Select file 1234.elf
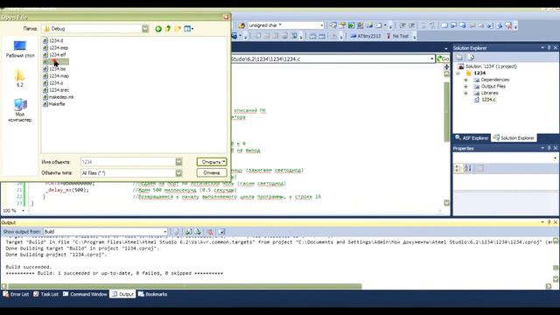This screenshot has width=560, height=315. 54,54
